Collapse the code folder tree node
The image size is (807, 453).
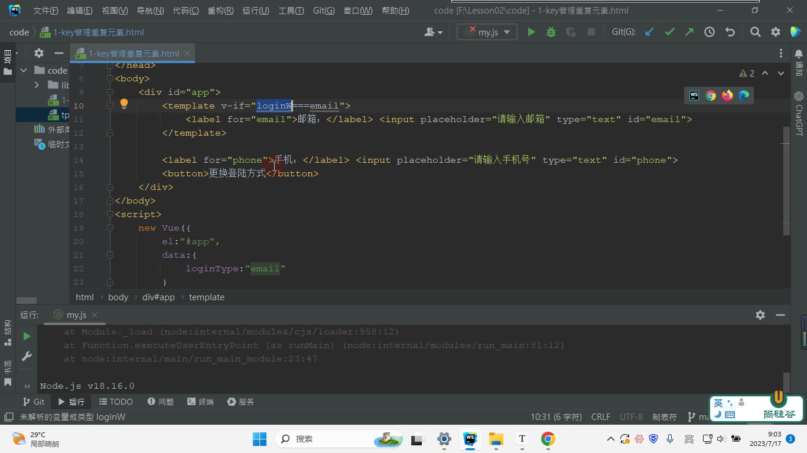click(24, 70)
